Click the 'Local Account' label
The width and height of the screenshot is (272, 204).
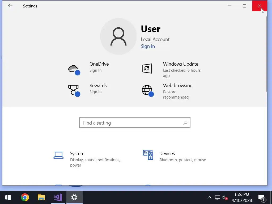pos(155,39)
